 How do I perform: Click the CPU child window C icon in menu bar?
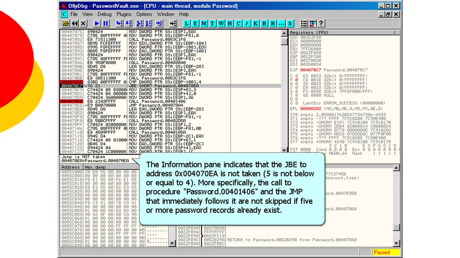pos(64,14)
